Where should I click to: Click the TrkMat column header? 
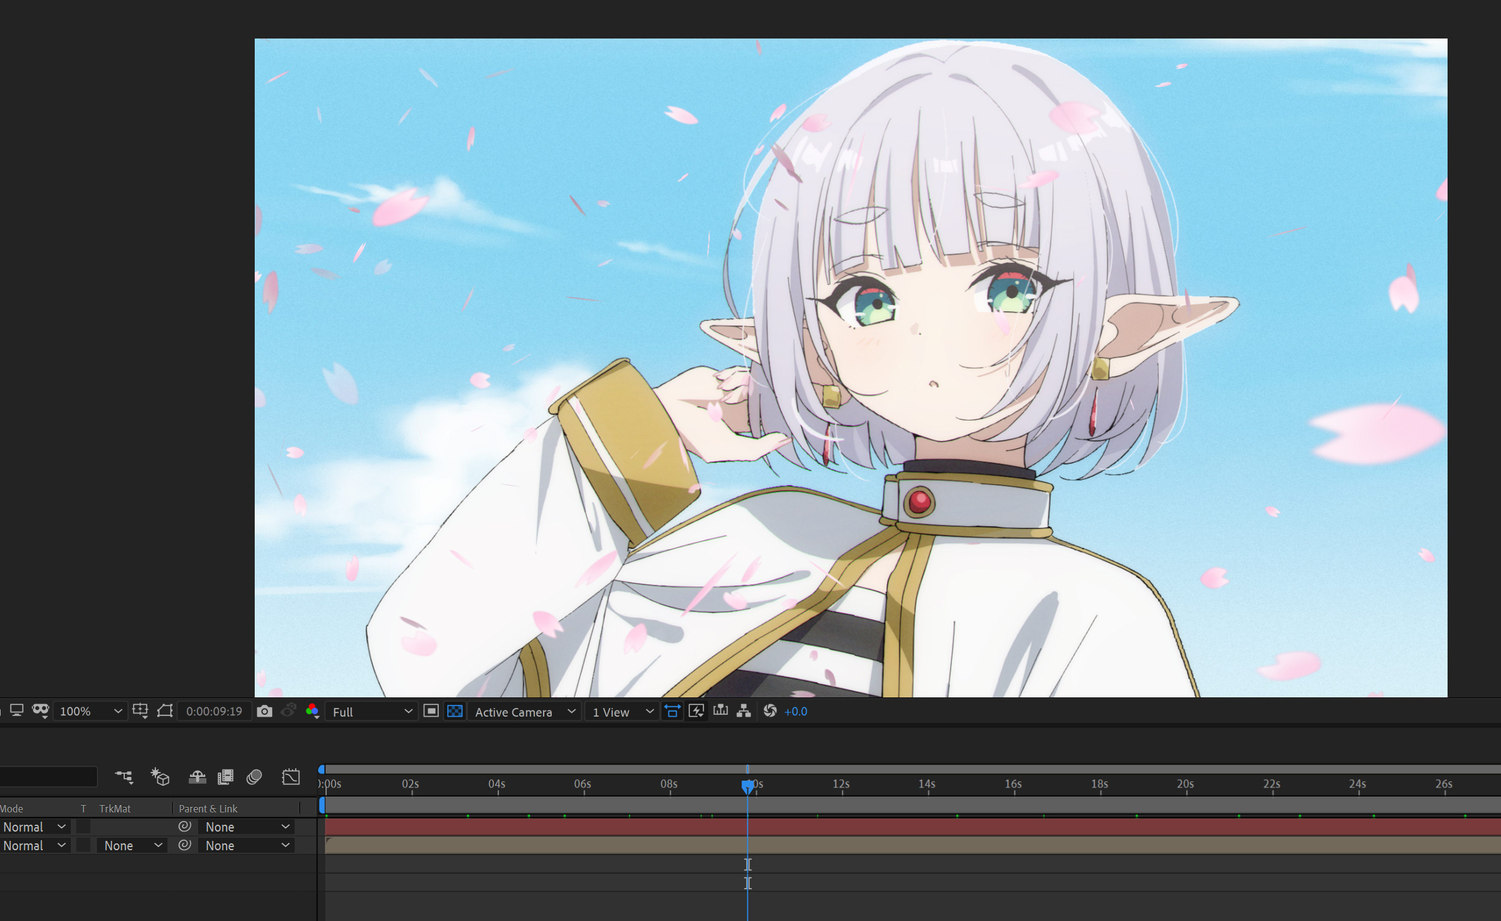pos(115,809)
